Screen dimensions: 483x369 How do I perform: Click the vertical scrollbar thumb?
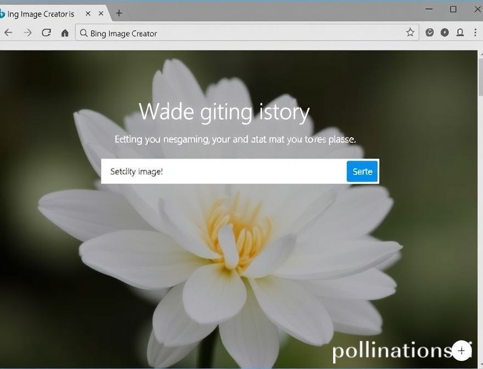click(x=481, y=76)
